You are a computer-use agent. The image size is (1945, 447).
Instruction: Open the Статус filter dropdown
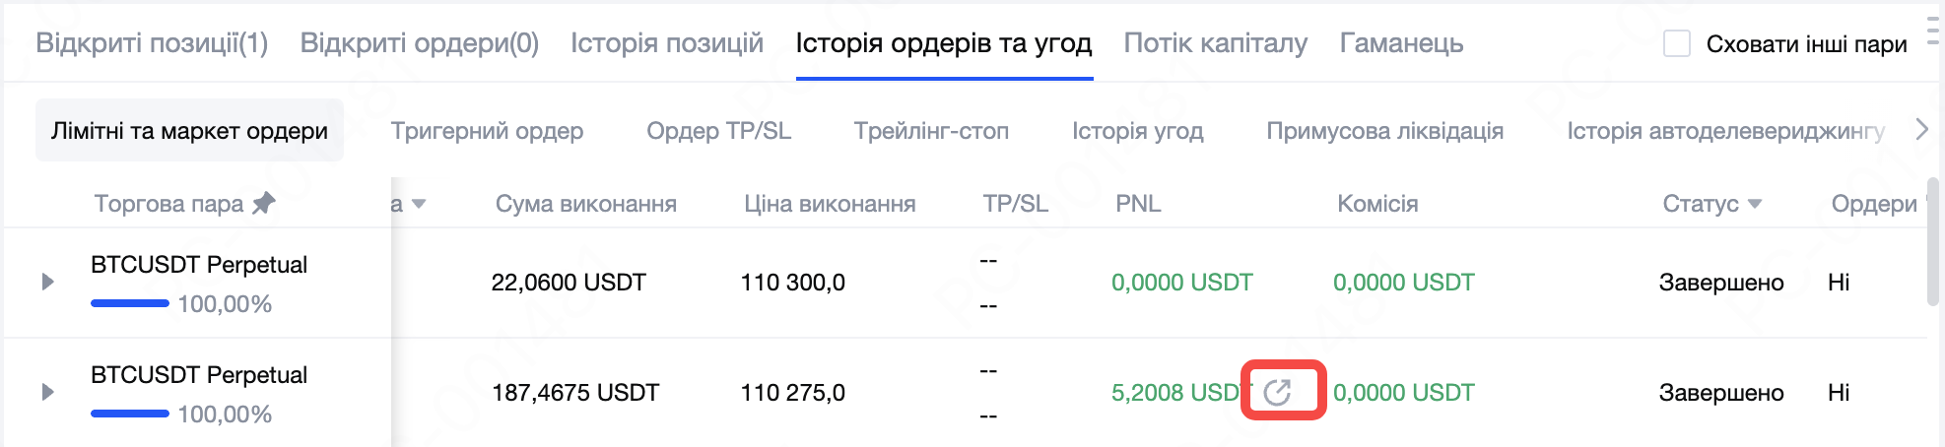point(1754,204)
